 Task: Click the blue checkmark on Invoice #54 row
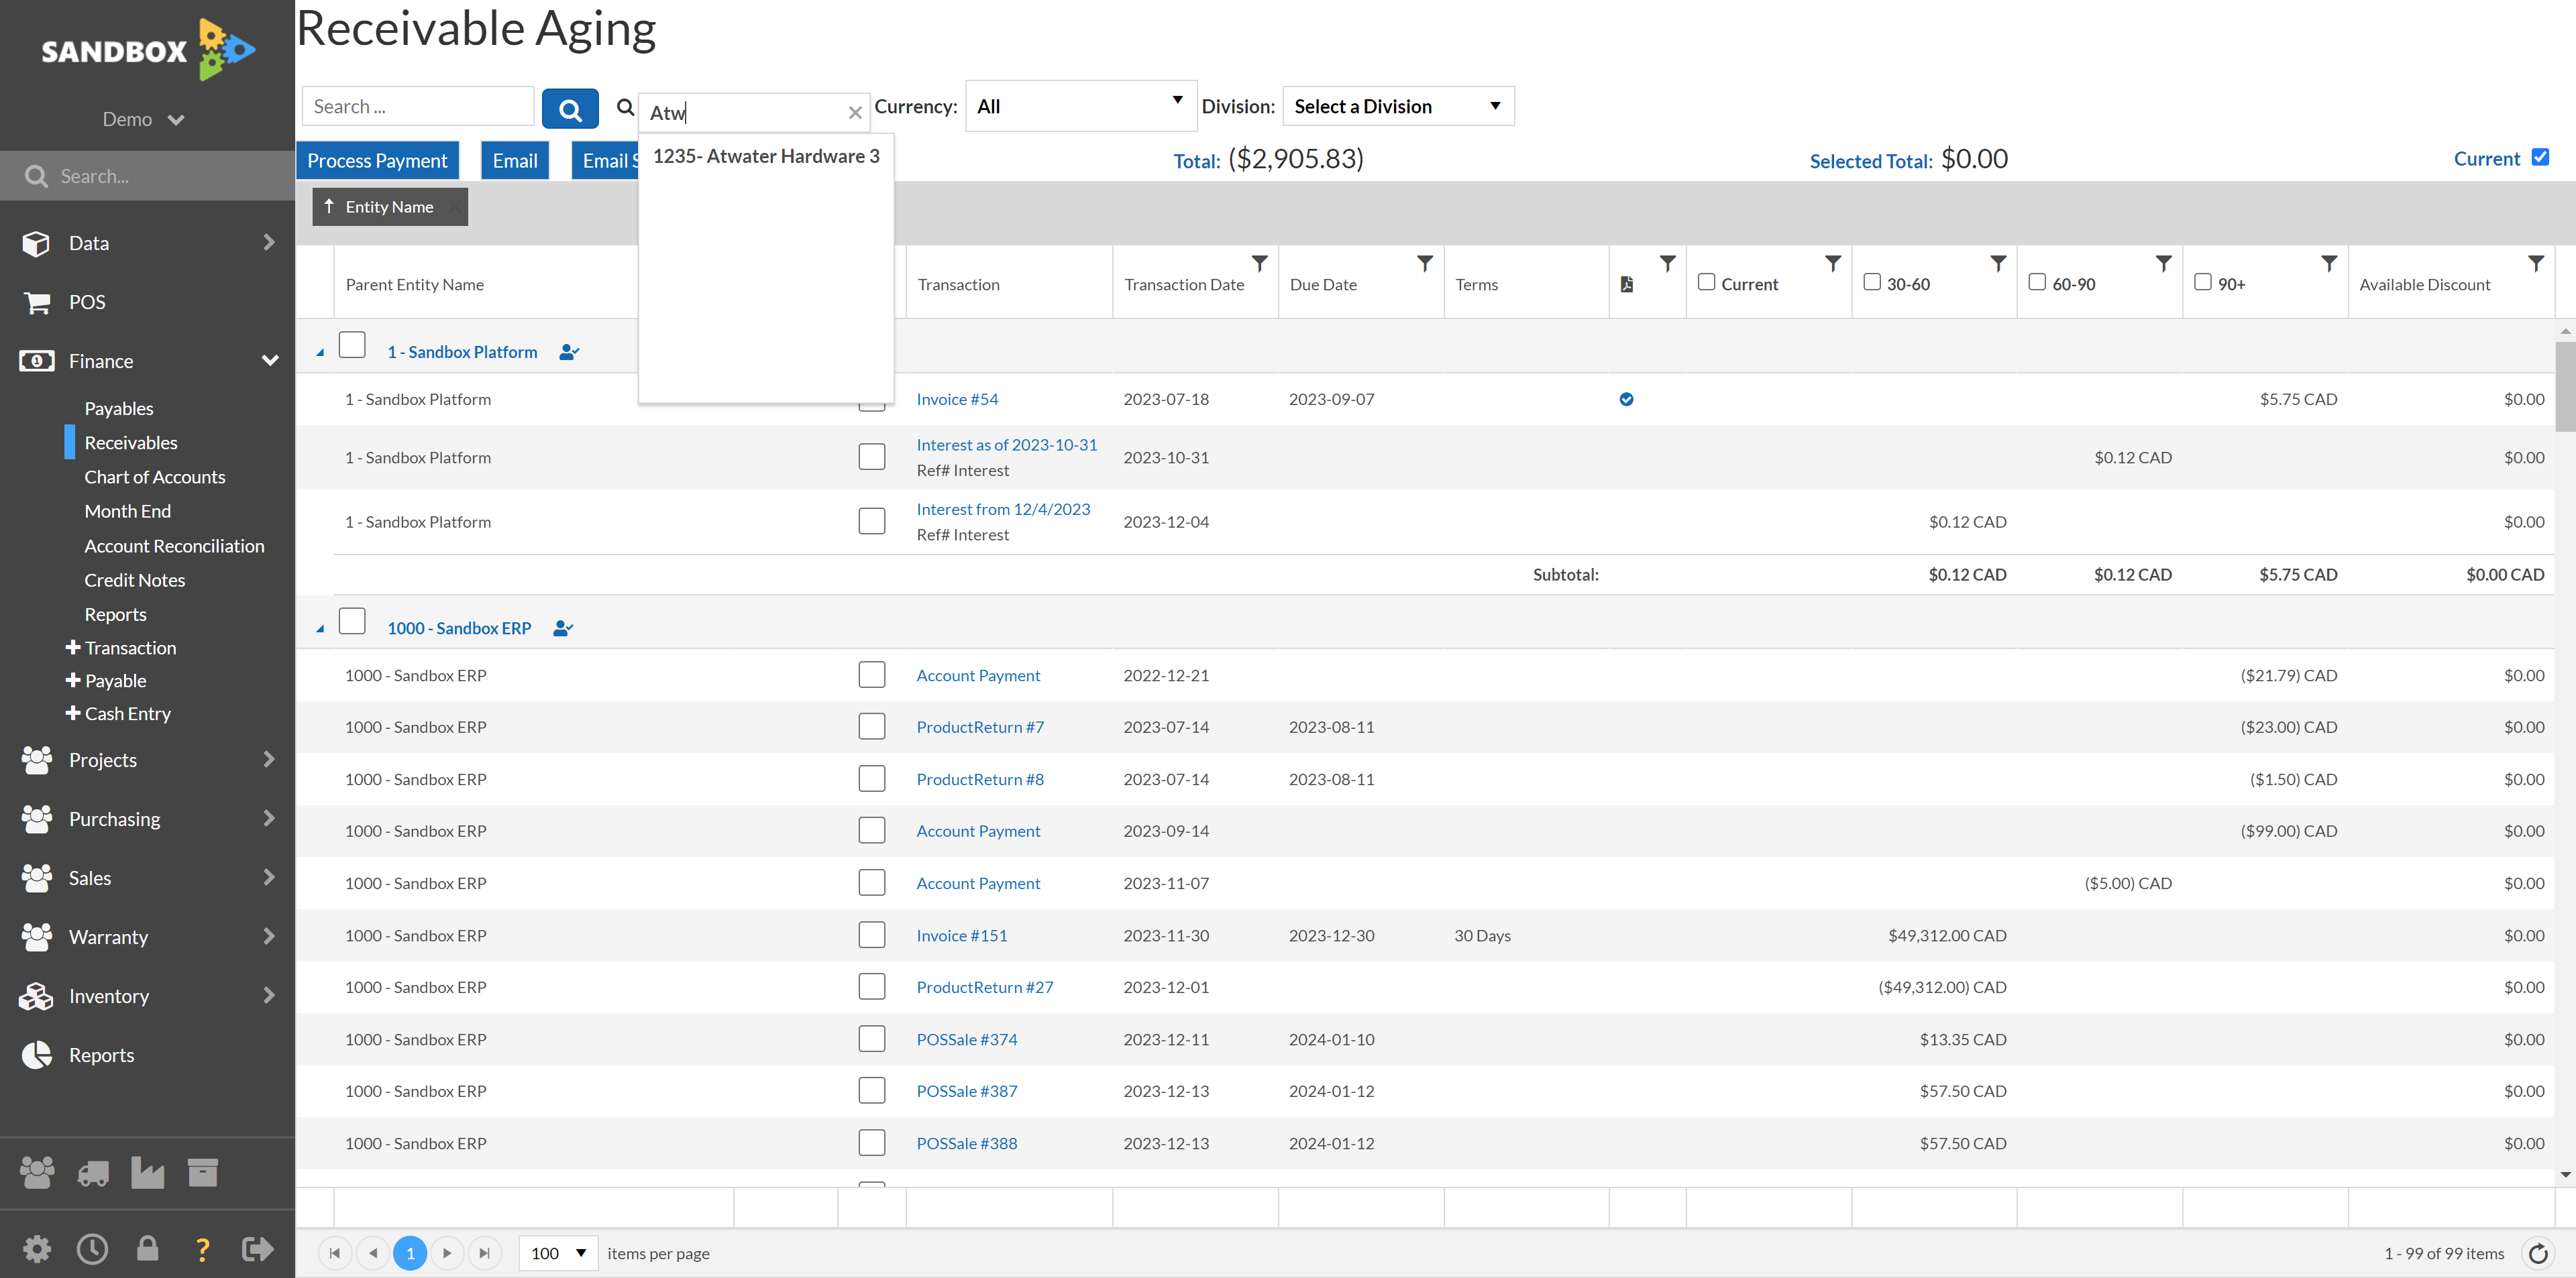[1627, 400]
